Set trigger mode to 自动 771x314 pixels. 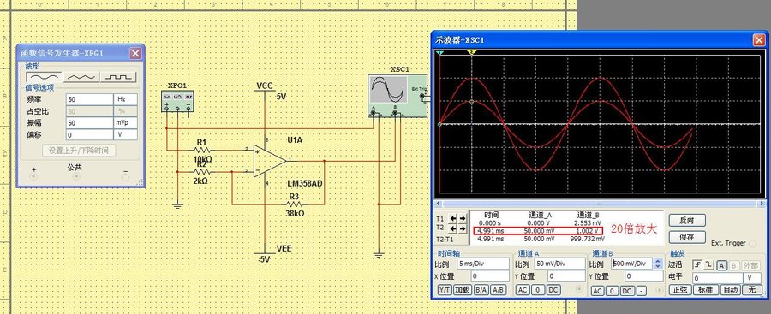[730, 290]
